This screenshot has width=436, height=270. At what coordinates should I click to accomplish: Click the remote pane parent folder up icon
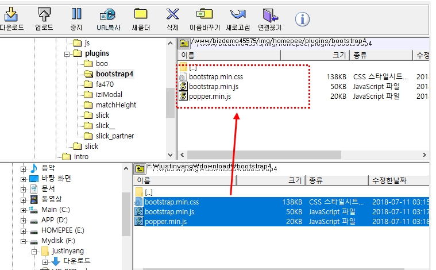click(183, 43)
